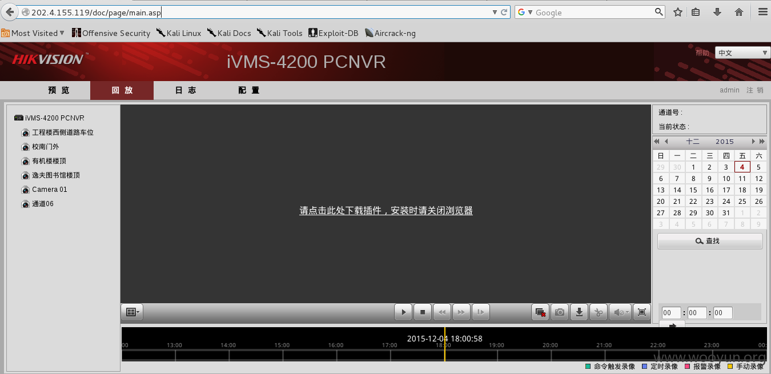Image resolution: width=771 pixels, height=374 pixels.
Task: Select camera 逸夫图书馆楼顶
Action: [56, 175]
